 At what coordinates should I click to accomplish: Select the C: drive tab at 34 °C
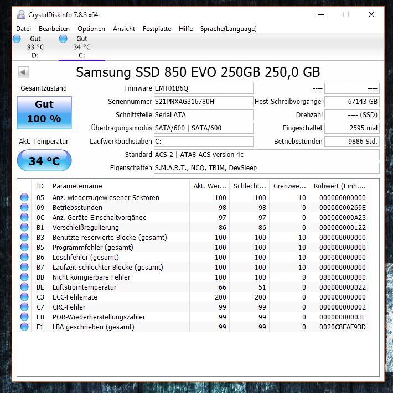82,47
